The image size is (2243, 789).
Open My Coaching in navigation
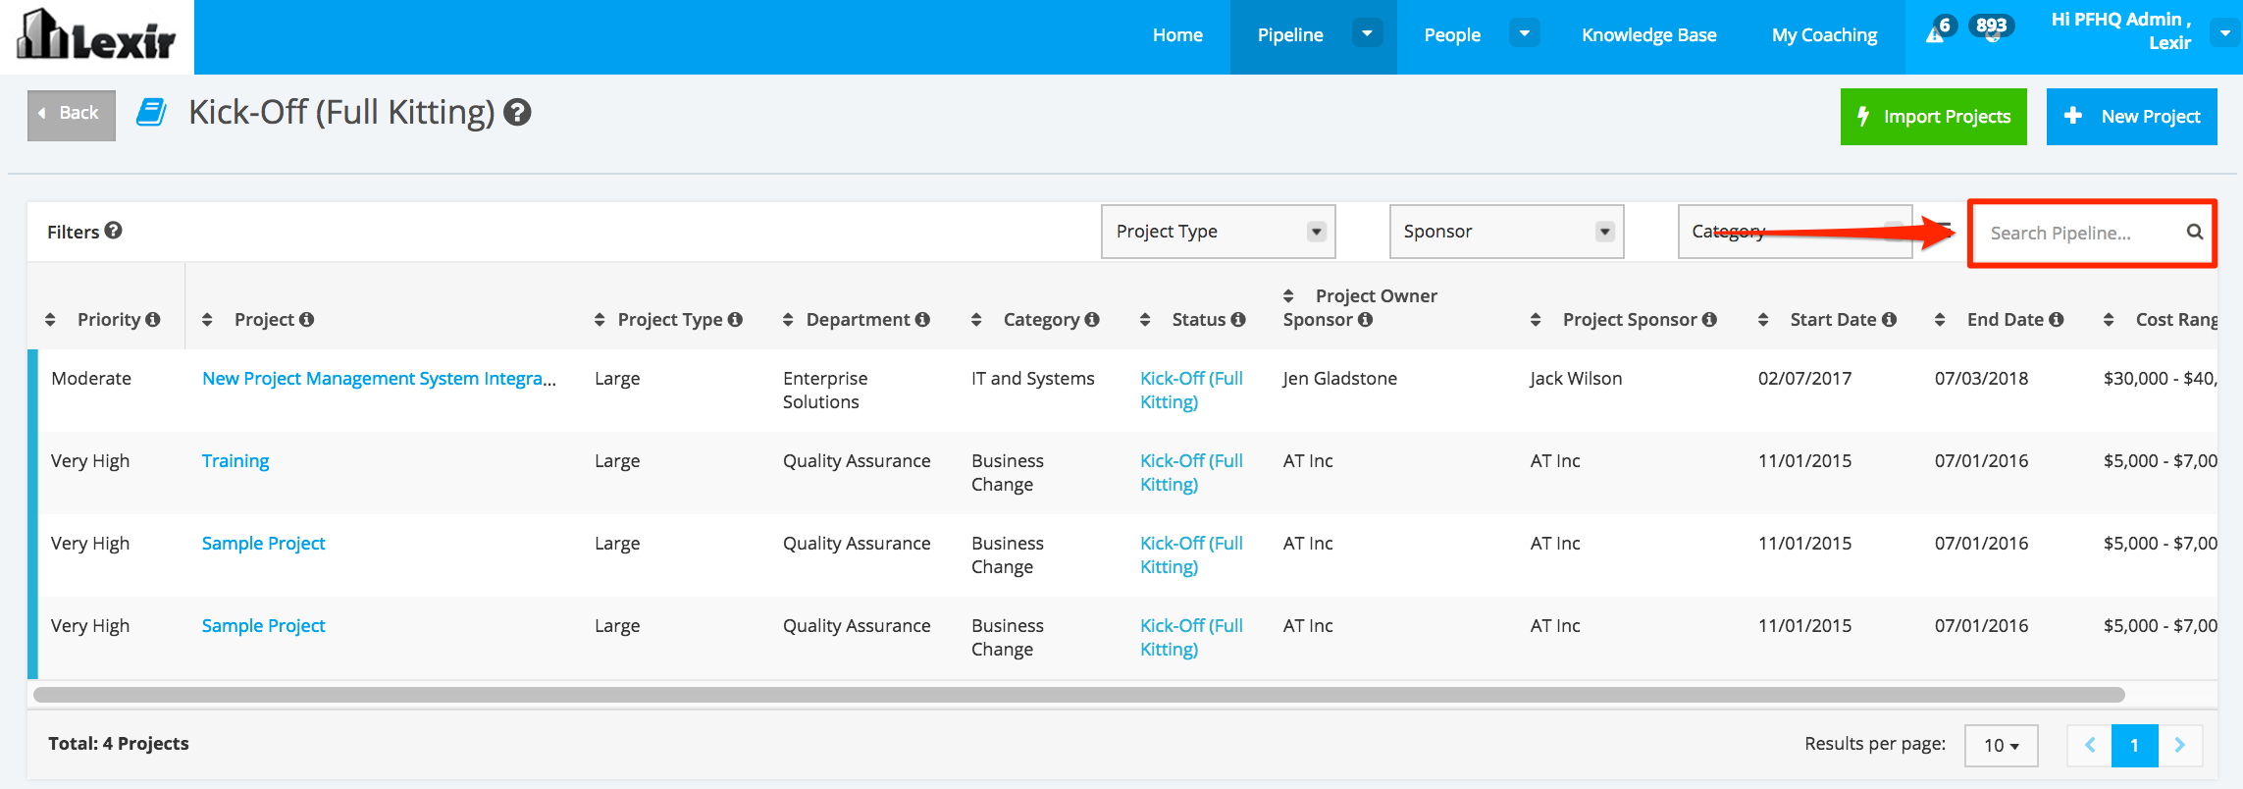[1824, 35]
